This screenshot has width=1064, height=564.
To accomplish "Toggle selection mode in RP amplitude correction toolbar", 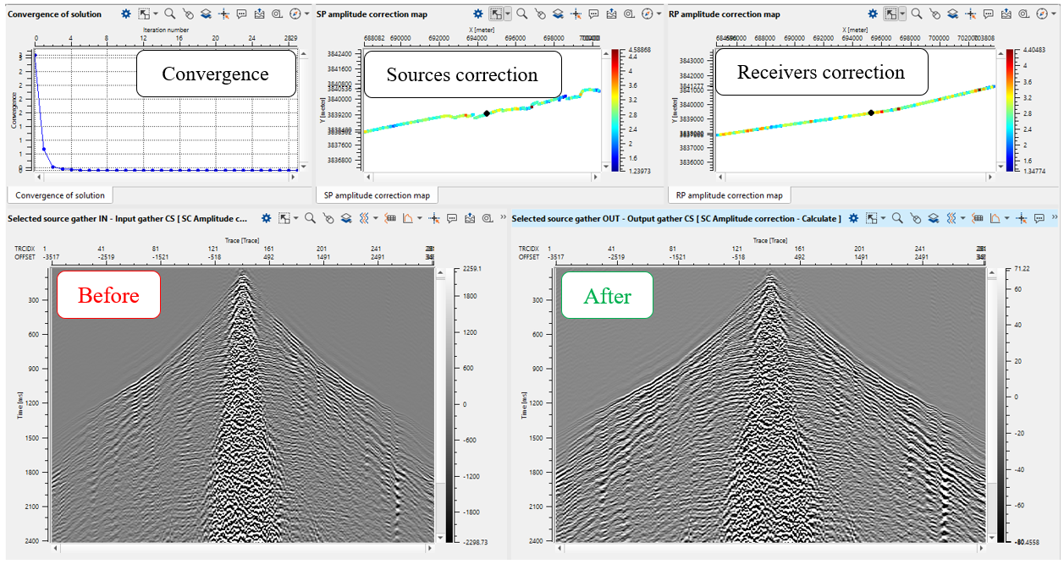I will point(890,14).
